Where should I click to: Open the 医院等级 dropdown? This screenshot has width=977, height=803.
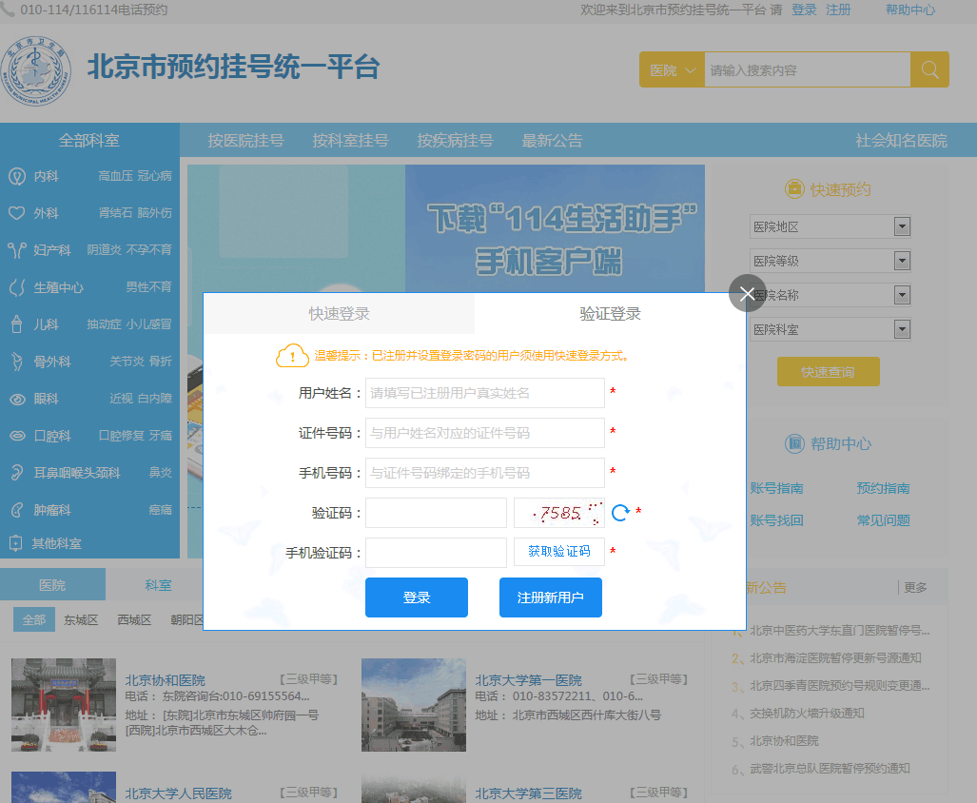tap(830, 261)
